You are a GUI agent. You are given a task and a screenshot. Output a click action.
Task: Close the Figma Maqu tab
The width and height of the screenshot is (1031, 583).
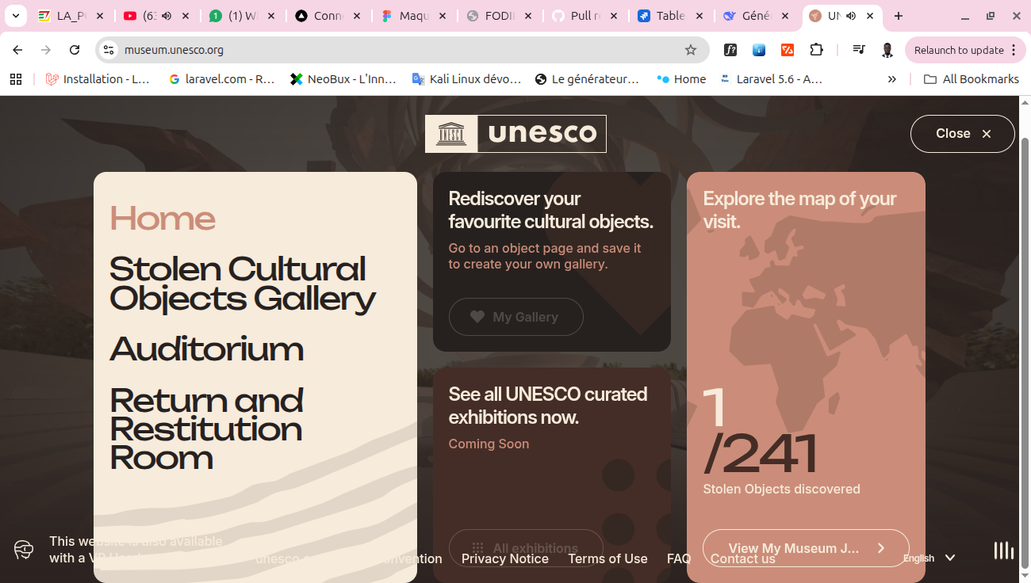pyautogui.click(x=443, y=16)
